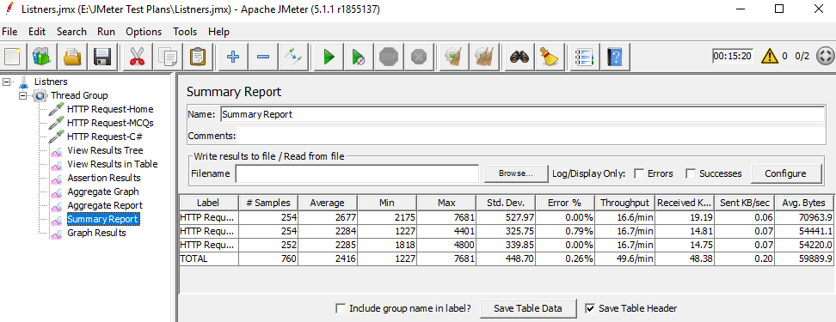Click the Save Table Data button
Image resolution: width=836 pixels, height=322 pixels.
[528, 308]
